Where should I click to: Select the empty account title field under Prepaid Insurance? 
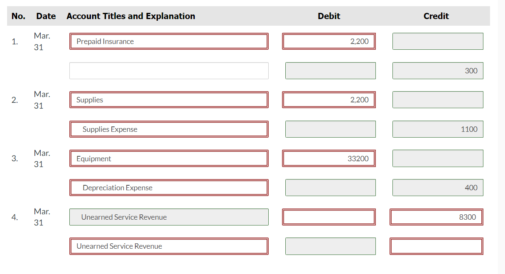point(168,70)
